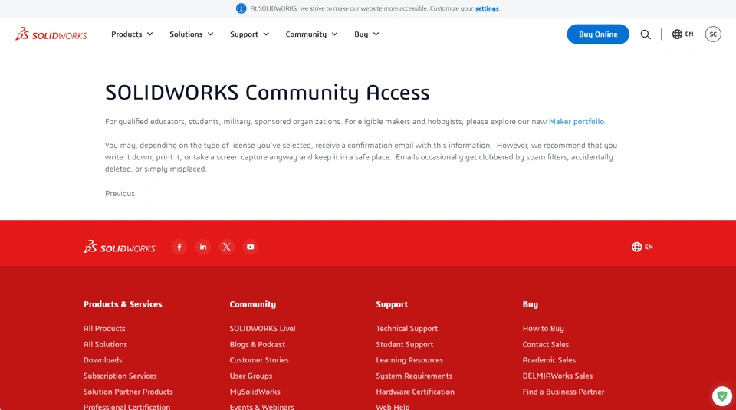Expand the Buy dropdown menu
This screenshot has width=736, height=410.
366,34
